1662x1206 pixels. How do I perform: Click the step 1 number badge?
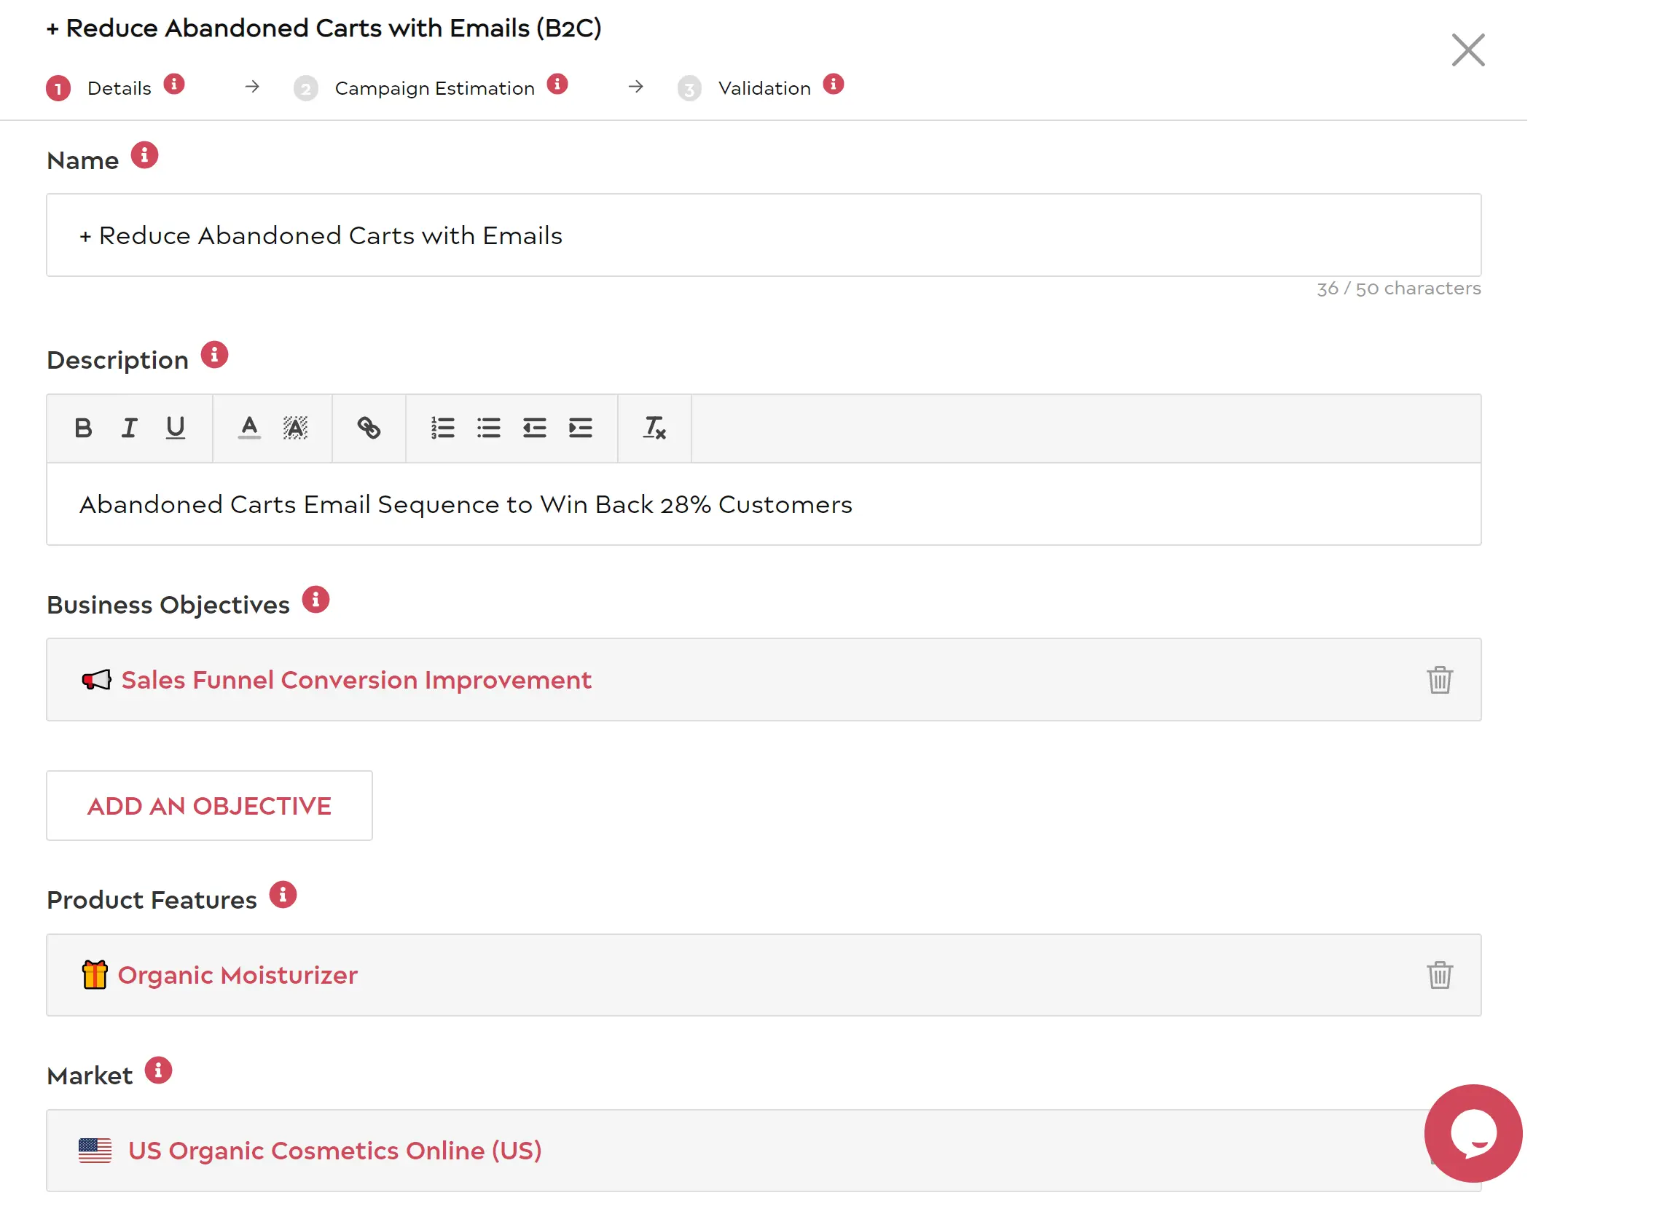(x=58, y=89)
